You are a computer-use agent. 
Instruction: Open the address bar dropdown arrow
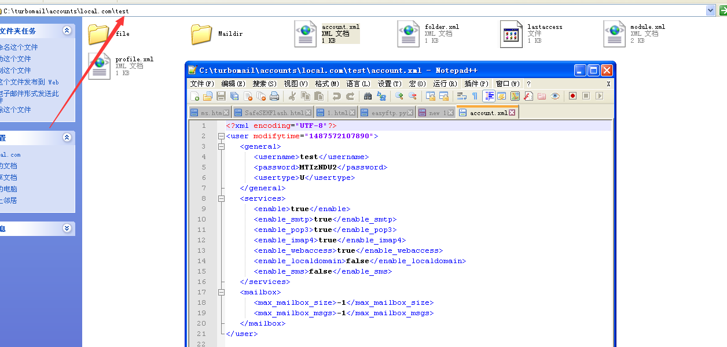pos(711,10)
